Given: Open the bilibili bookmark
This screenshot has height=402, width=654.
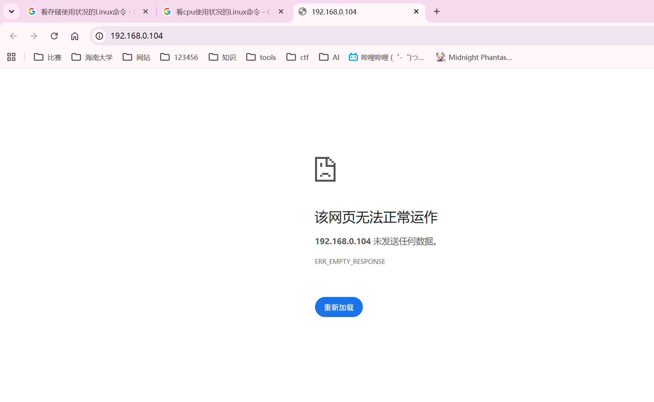Looking at the screenshot, I should point(386,57).
